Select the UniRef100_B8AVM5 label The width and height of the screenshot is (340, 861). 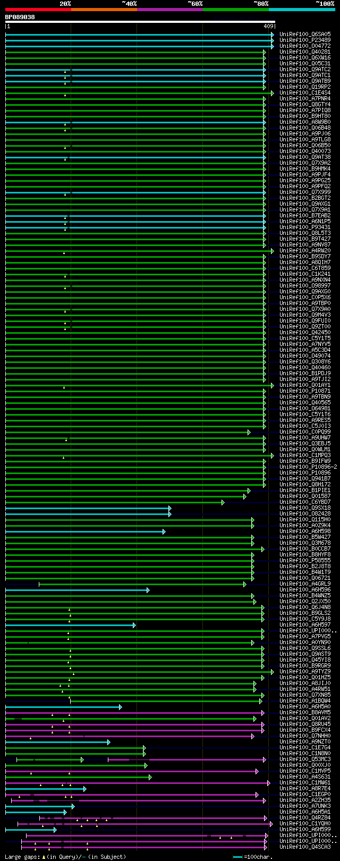[305, 713]
